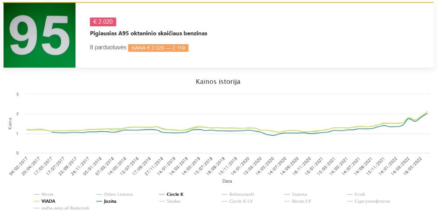This screenshot has height=215, width=438.
Task: Click the green 95 fuel thumbnail
Action: pyautogui.click(x=39, y=35)
